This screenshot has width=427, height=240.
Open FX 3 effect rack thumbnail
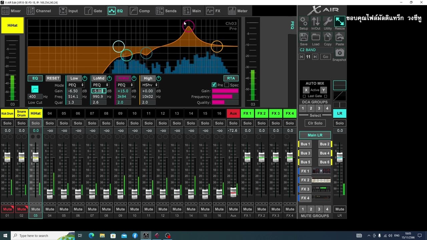coord(321,189)
